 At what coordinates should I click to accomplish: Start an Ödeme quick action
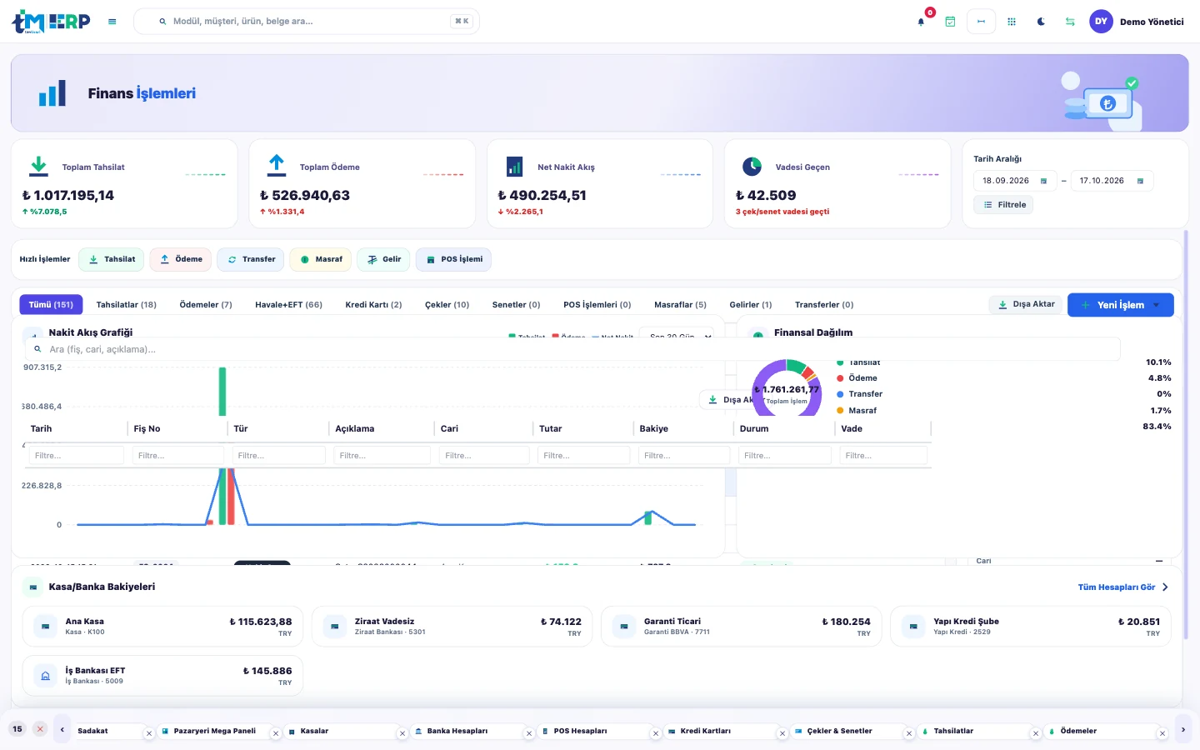[x=181, y=260]
